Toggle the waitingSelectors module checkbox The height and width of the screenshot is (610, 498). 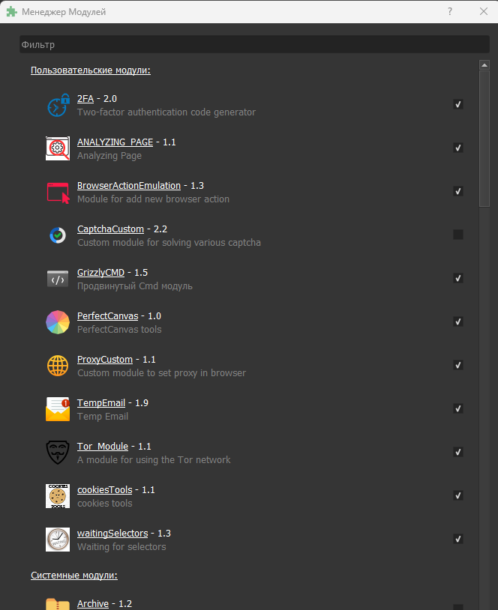(x=458, y=539)
